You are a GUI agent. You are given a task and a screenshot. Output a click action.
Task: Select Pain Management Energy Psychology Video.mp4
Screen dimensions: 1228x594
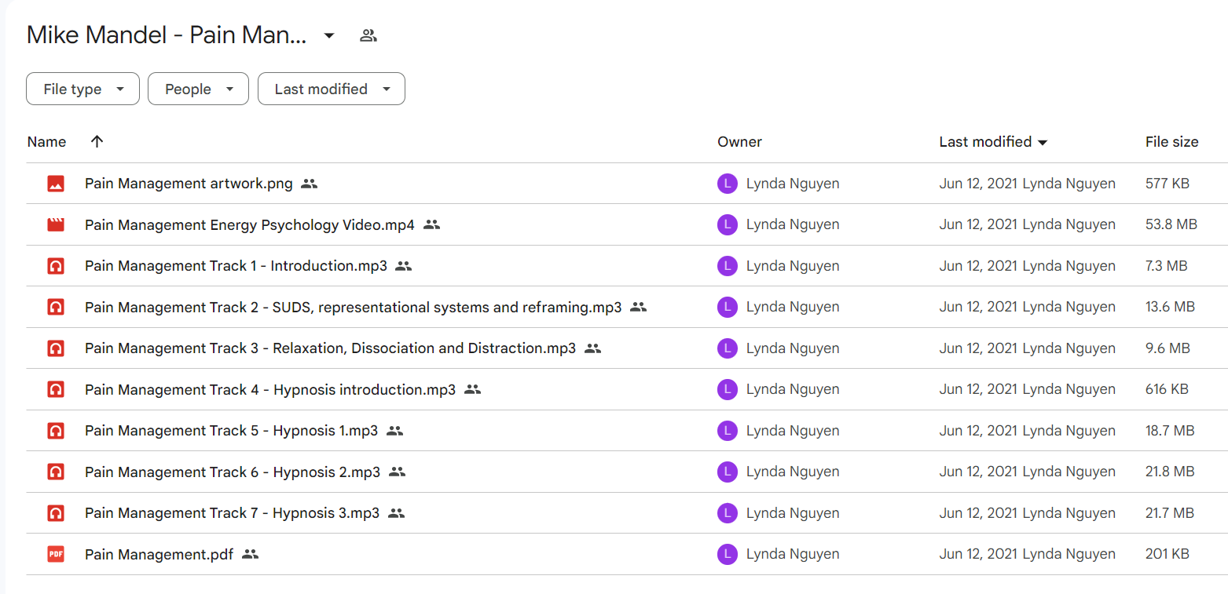point(250,224)
